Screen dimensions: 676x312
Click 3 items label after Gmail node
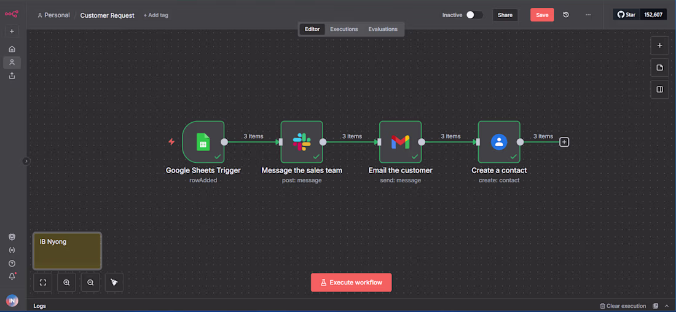450,136
